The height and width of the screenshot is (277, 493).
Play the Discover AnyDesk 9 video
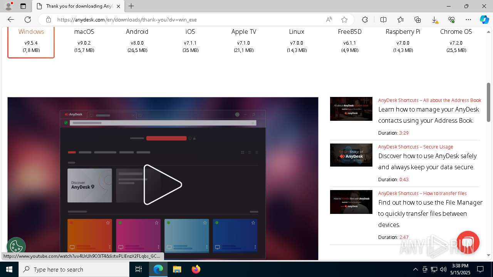tap(163, 185)
